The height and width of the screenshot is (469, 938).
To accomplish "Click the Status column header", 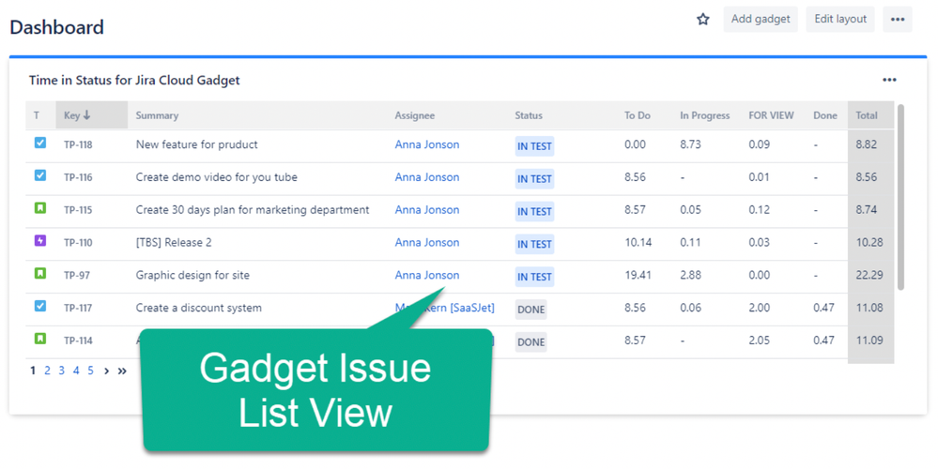I will (x=529, y=116).
